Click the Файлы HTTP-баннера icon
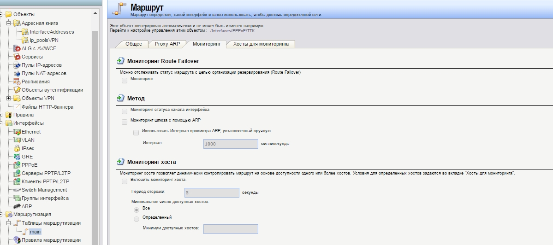The width and height of the screenshot is (553, 245). point(17,107)
